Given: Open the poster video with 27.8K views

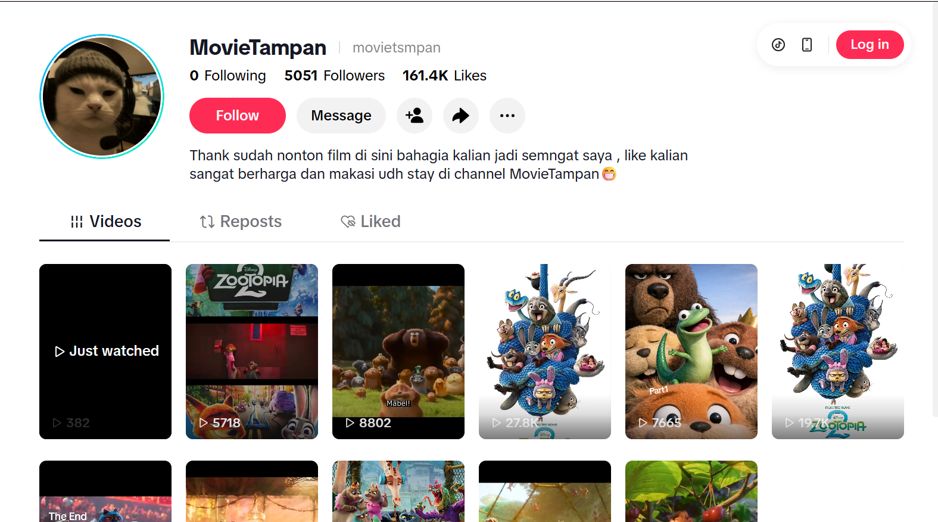Looking at the screenshot, I should [545, 352].
